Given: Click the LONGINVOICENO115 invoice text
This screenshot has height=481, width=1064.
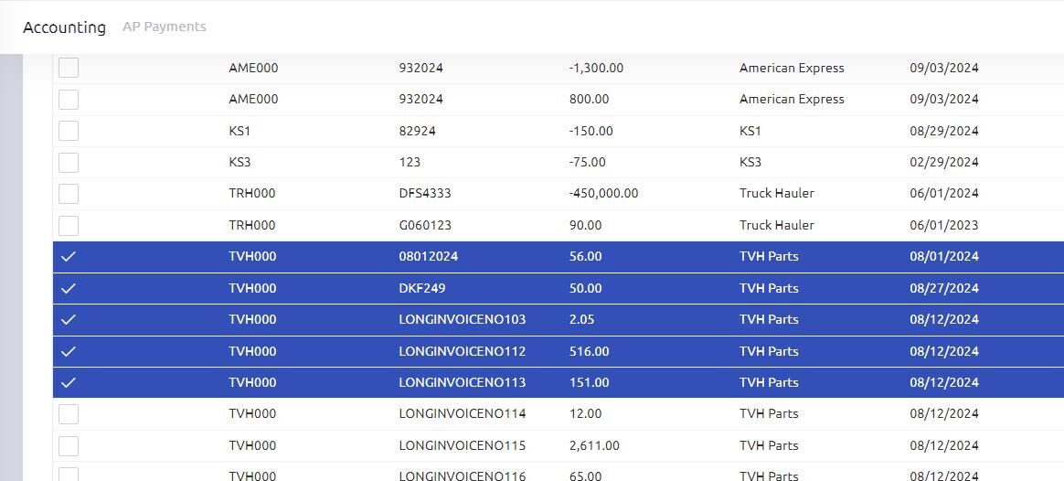Looking at the screenshot, I should (x=463, y=445).
